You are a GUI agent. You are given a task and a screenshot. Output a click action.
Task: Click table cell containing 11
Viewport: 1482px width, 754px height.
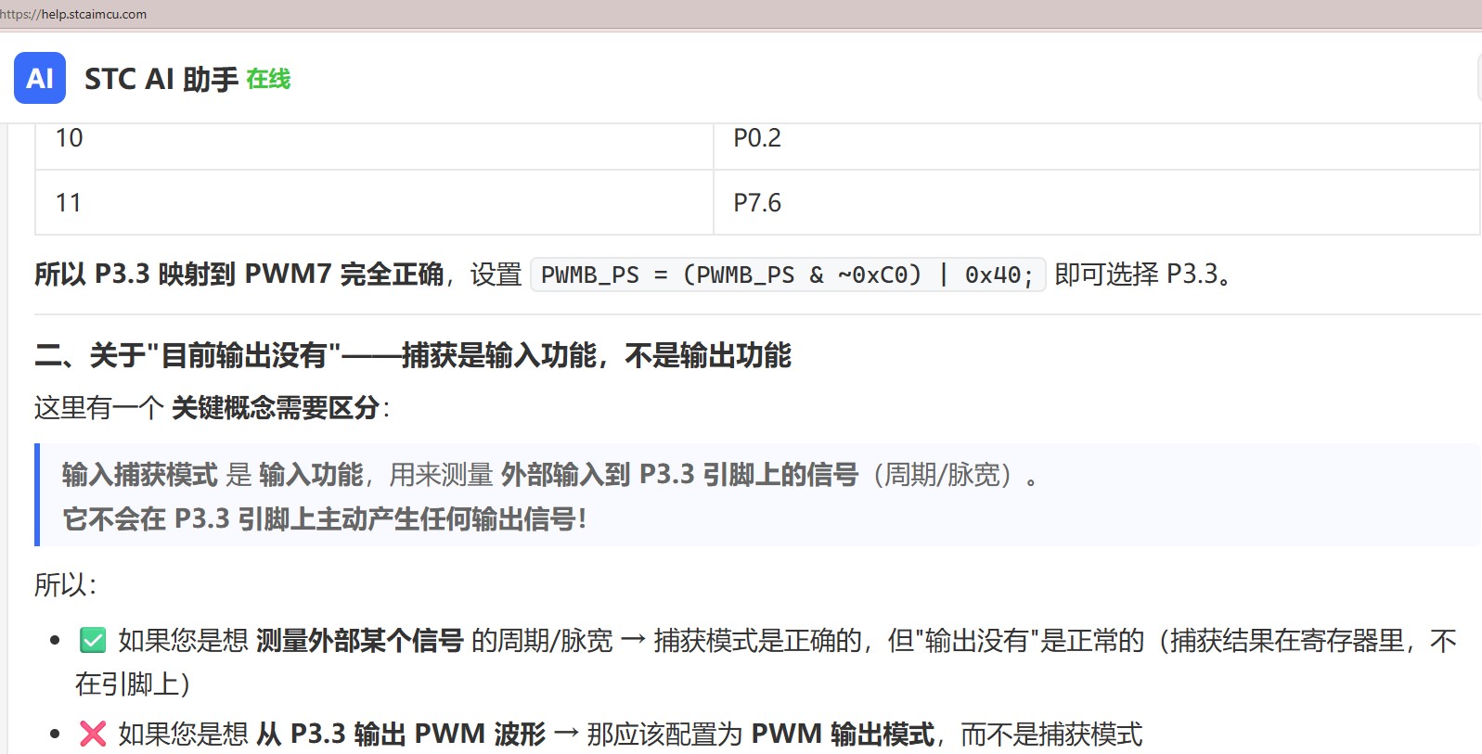click(x=374, y=202)
